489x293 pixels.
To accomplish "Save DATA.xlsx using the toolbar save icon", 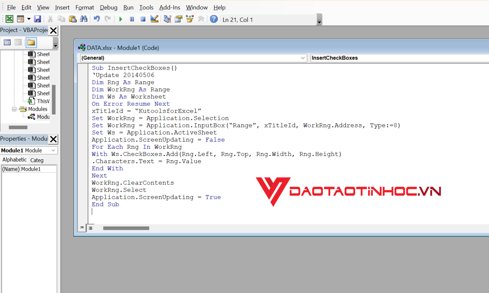I will tap(37, 19).
